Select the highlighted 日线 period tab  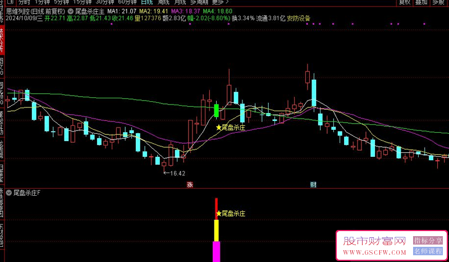click(147, 2)
